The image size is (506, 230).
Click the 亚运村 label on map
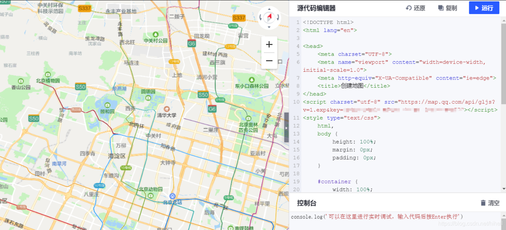coord(258,153)
